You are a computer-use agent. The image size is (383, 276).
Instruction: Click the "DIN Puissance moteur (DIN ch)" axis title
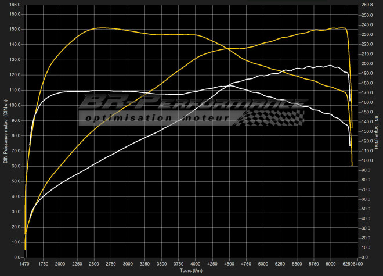pyautogui.click(x=5, y=131)
